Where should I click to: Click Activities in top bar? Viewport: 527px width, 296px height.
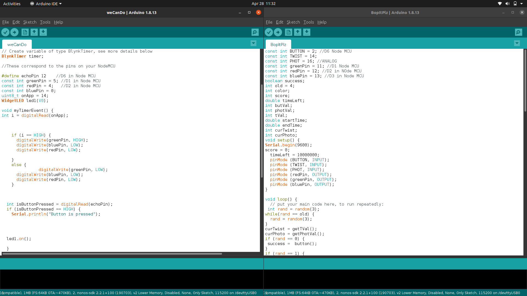coord(12,4)
